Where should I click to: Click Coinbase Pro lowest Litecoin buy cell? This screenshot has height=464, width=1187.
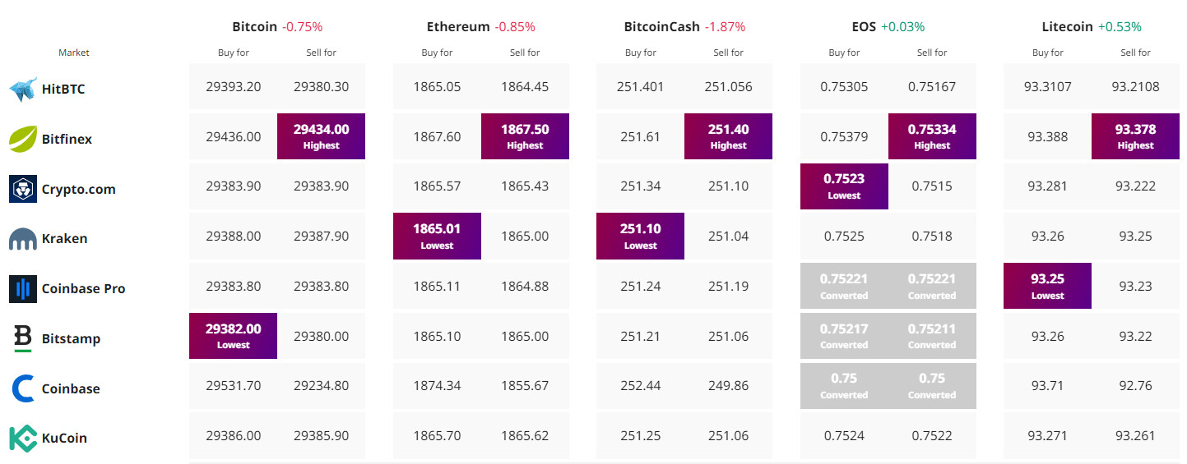[x=1047, y=286]
